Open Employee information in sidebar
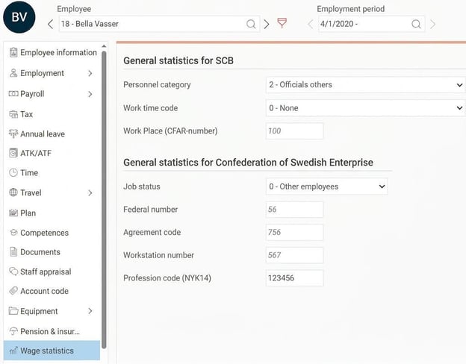Screen dimensions: 466x364 click(x=52, y=52)
